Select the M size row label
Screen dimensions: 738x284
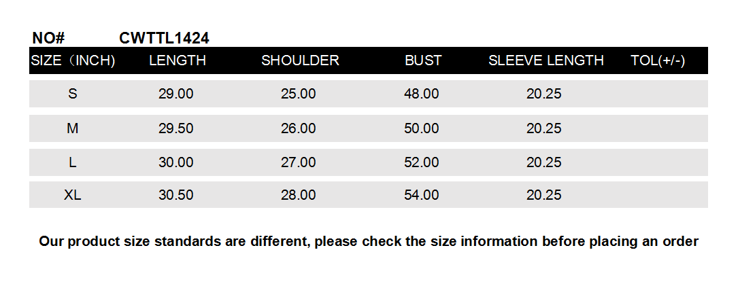tap(72, 128)
